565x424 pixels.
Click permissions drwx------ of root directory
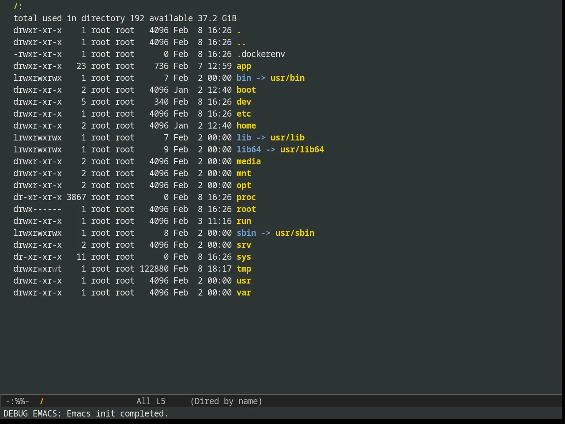coord(38,209)
